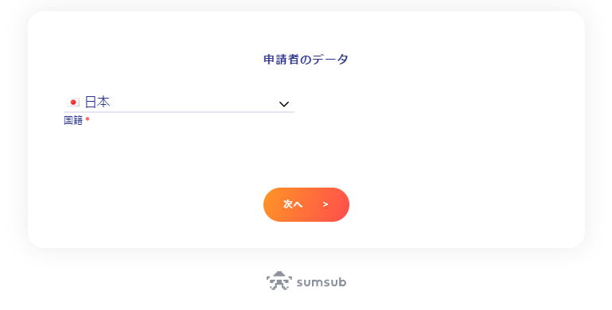Screen dimensions: 612x310
Task: Click the sumsub robot logo icon
Action: [x=279, y=281]
